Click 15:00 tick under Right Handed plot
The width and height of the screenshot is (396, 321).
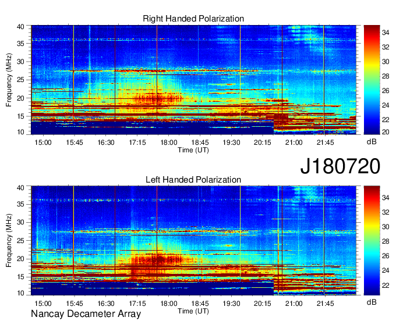[43, 142]
